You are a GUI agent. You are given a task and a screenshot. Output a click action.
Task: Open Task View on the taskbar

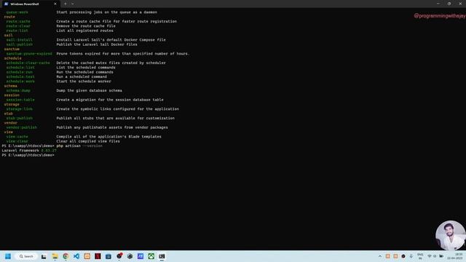coord(44,256)
